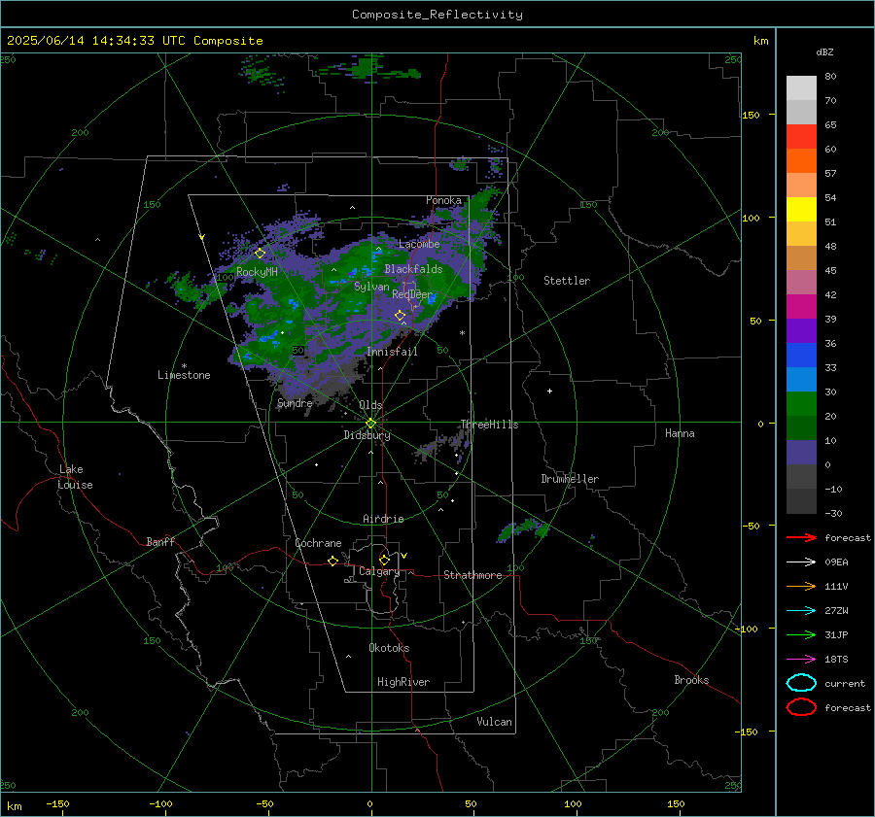Click the Innisfail town label

click(x=393, y=352)
